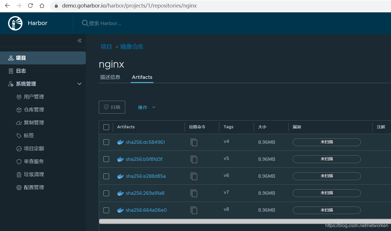This screenshot has width=391, height=231.
Task: Check the box for sha256:e288d85a
Action: (x=106, y=176)
